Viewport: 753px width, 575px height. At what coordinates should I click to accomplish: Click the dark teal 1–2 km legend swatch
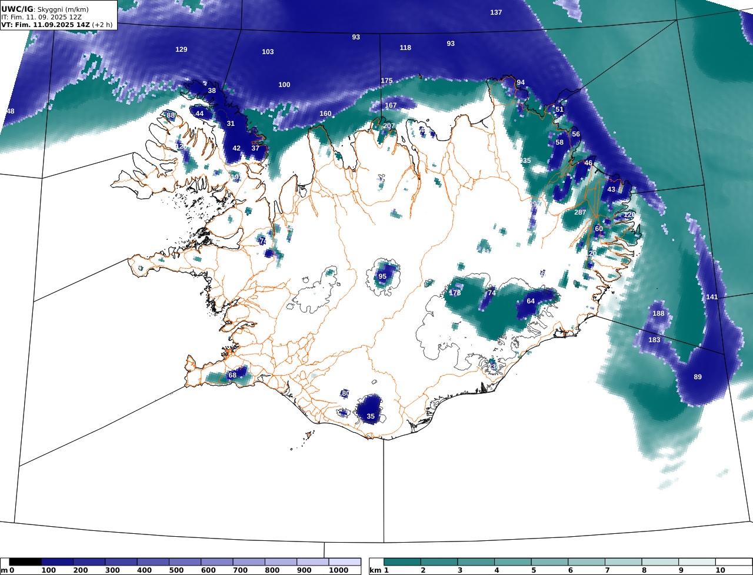(x=402, y=562)
